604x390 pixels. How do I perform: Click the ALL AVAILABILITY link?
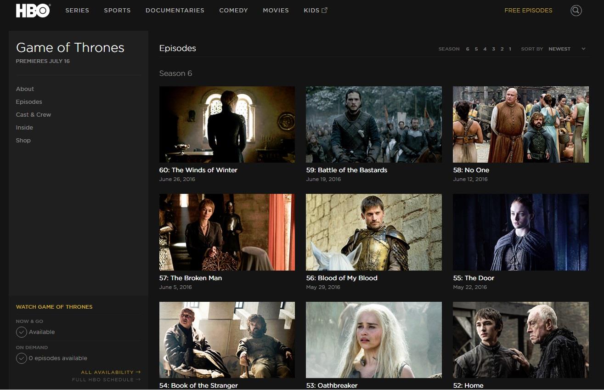(107, 372)
